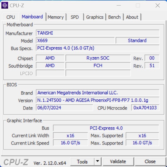The width and height of the screenshot is (167, 167).
Task: Click the Current Link Speed label
Action: pos(30,143)
